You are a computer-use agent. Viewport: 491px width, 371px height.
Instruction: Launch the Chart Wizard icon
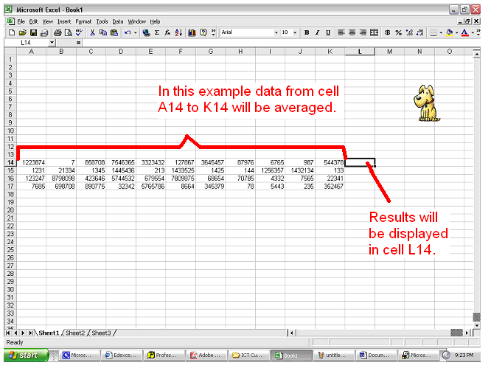192,33
